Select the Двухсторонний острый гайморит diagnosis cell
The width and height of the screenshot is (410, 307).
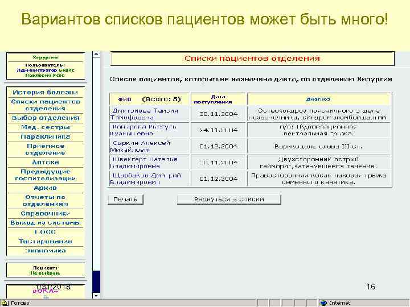318,163
